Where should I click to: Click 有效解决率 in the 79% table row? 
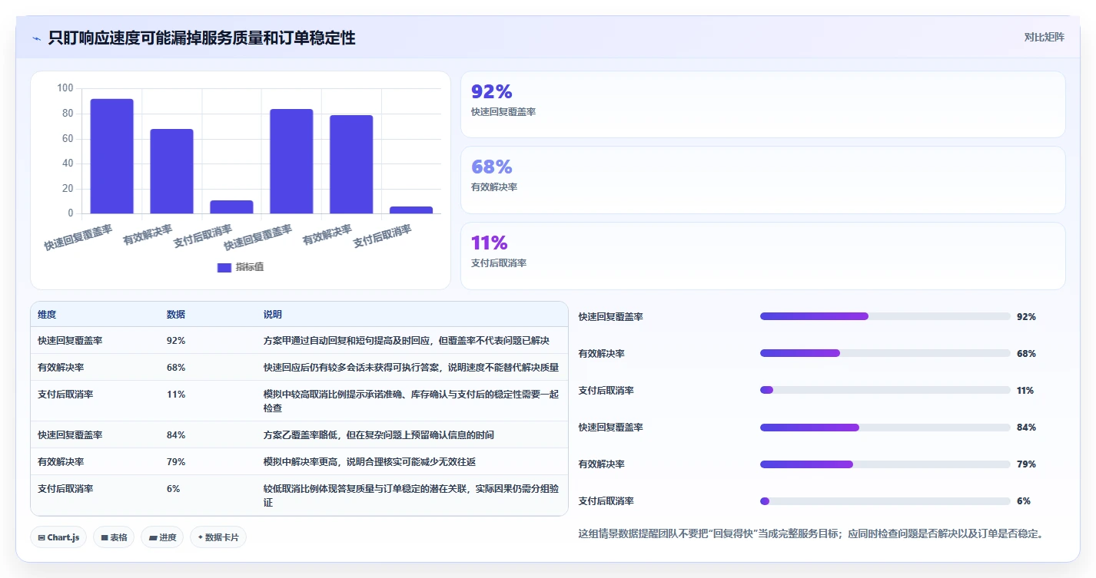pyautogui.click(x=61, y=461)
